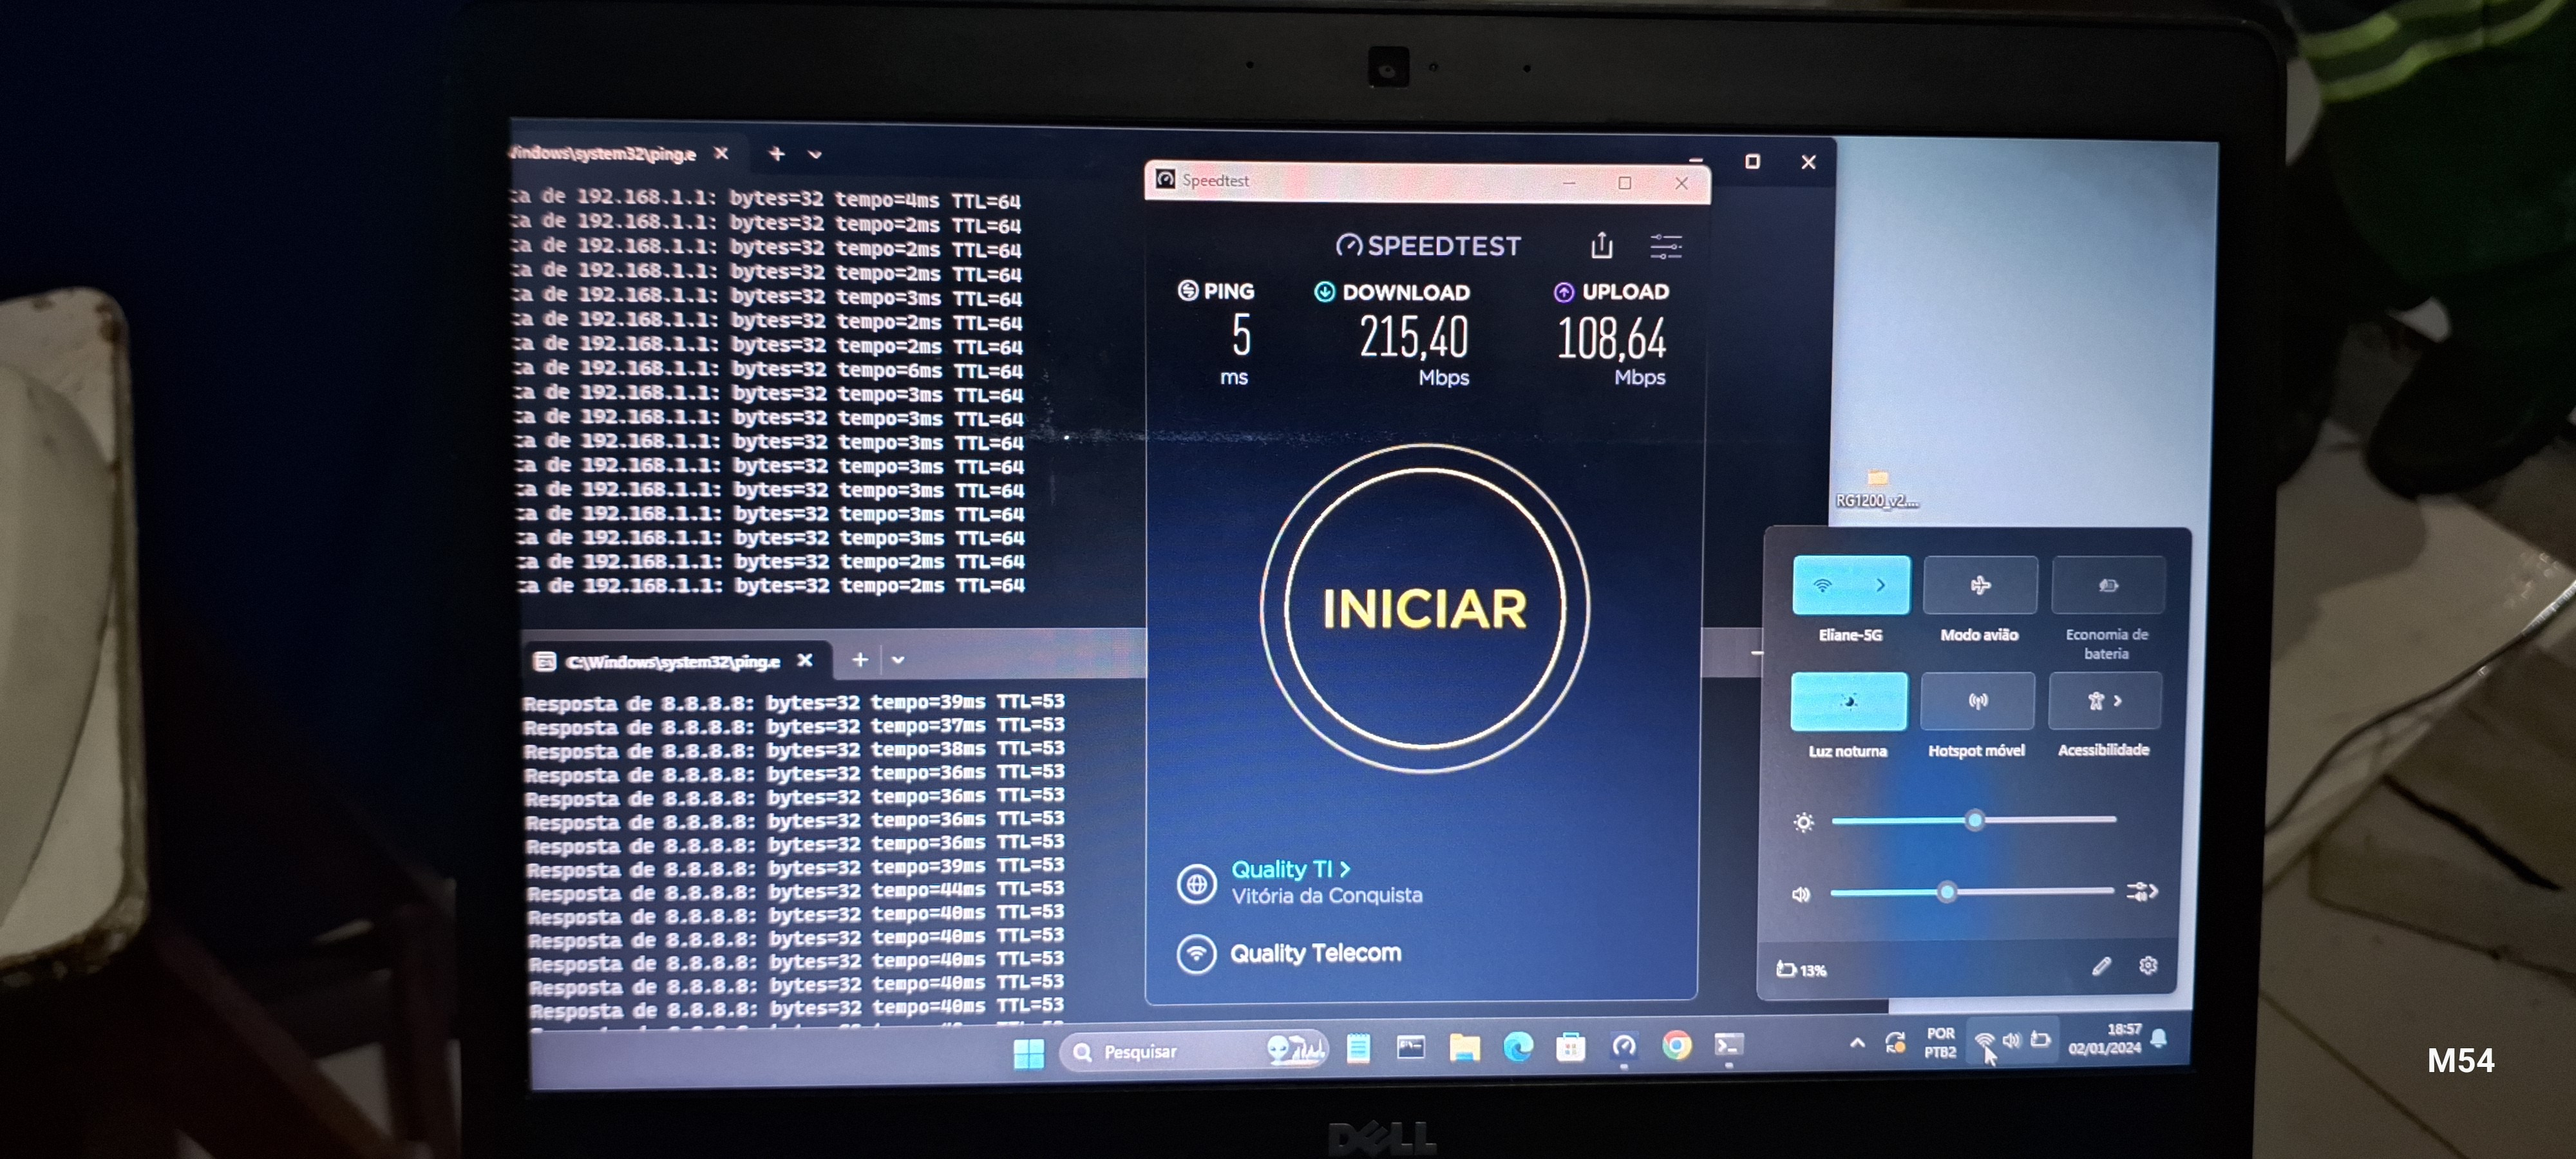This screenshot has width=2576, height=1159.
Task: Click the Quality TI server globe icon
Action: point(1196,883)
